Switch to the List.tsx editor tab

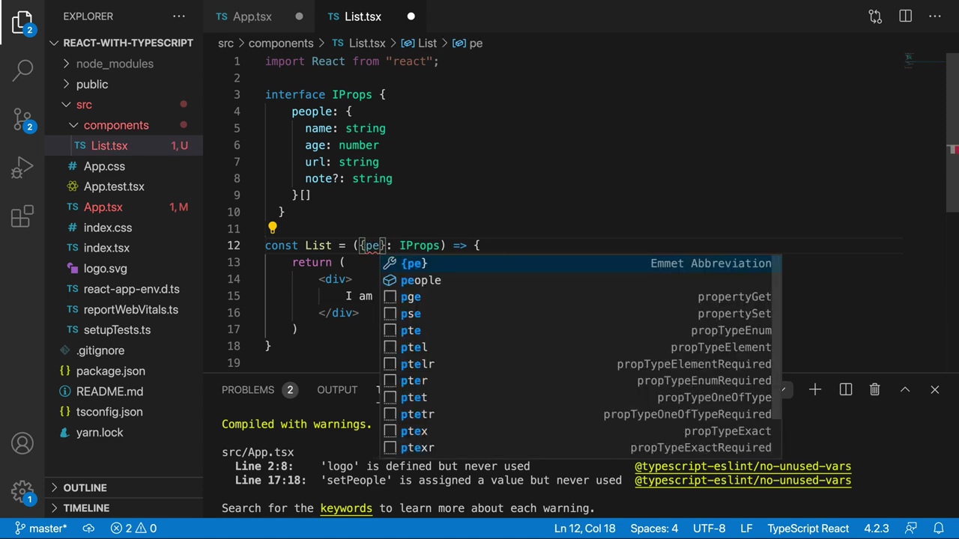point(371,16)
